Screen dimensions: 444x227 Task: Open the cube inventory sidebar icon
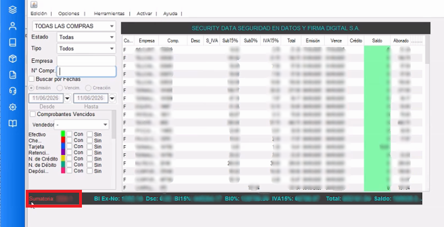[13, 59]
